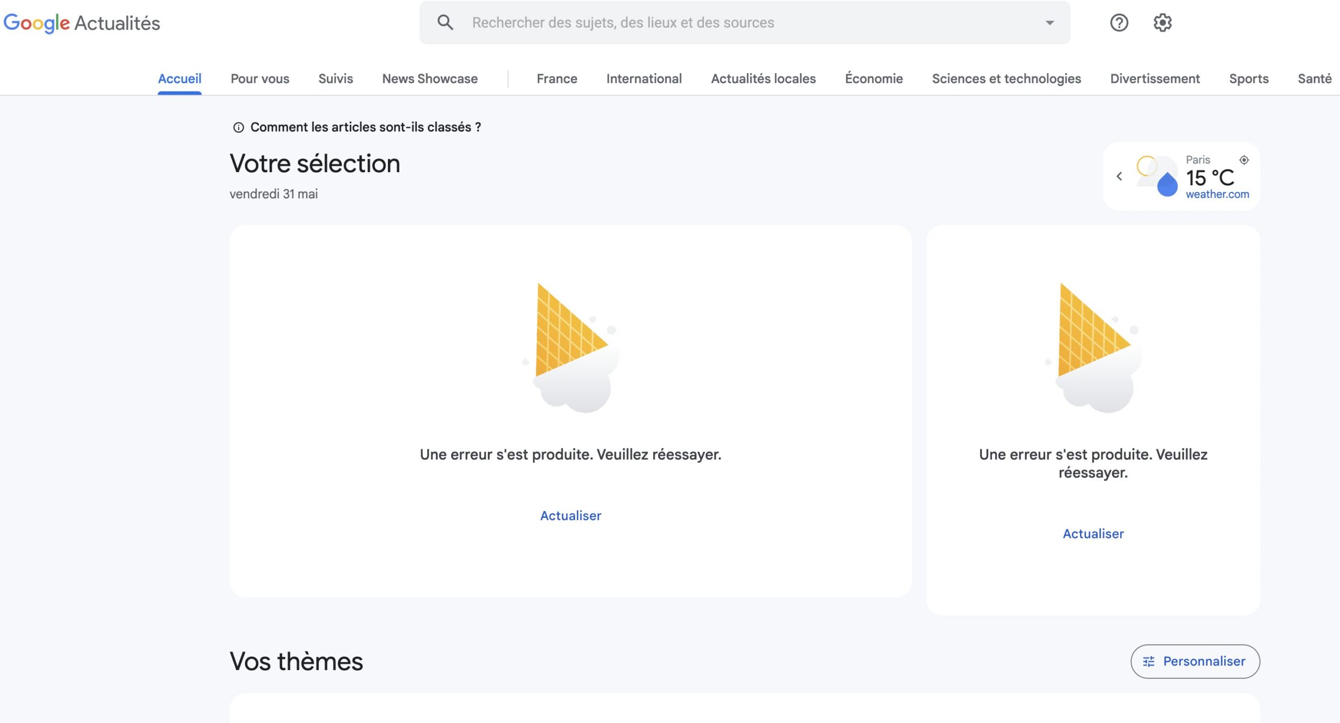Click the 'vendredi 31 mai' date
Viewport: 1340px width, 723px height.
pyautogui.click(x=273, y=194)
